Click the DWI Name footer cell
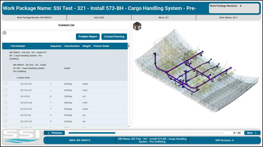Screen dimensions: 263x147 pyautogui.click(x=152, y=140)
